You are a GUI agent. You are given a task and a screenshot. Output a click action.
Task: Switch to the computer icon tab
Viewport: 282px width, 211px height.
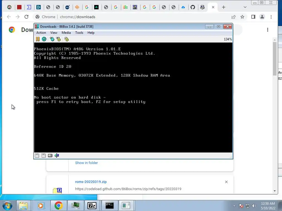pyautogui.click(x=202, y=7)
